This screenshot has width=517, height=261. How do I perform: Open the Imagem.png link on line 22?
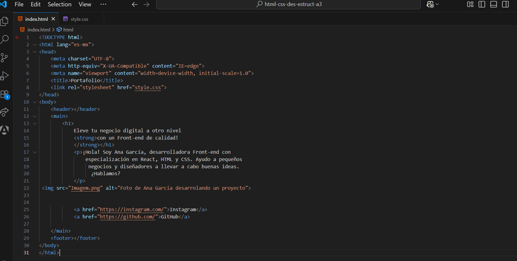(x=85, y=188)
